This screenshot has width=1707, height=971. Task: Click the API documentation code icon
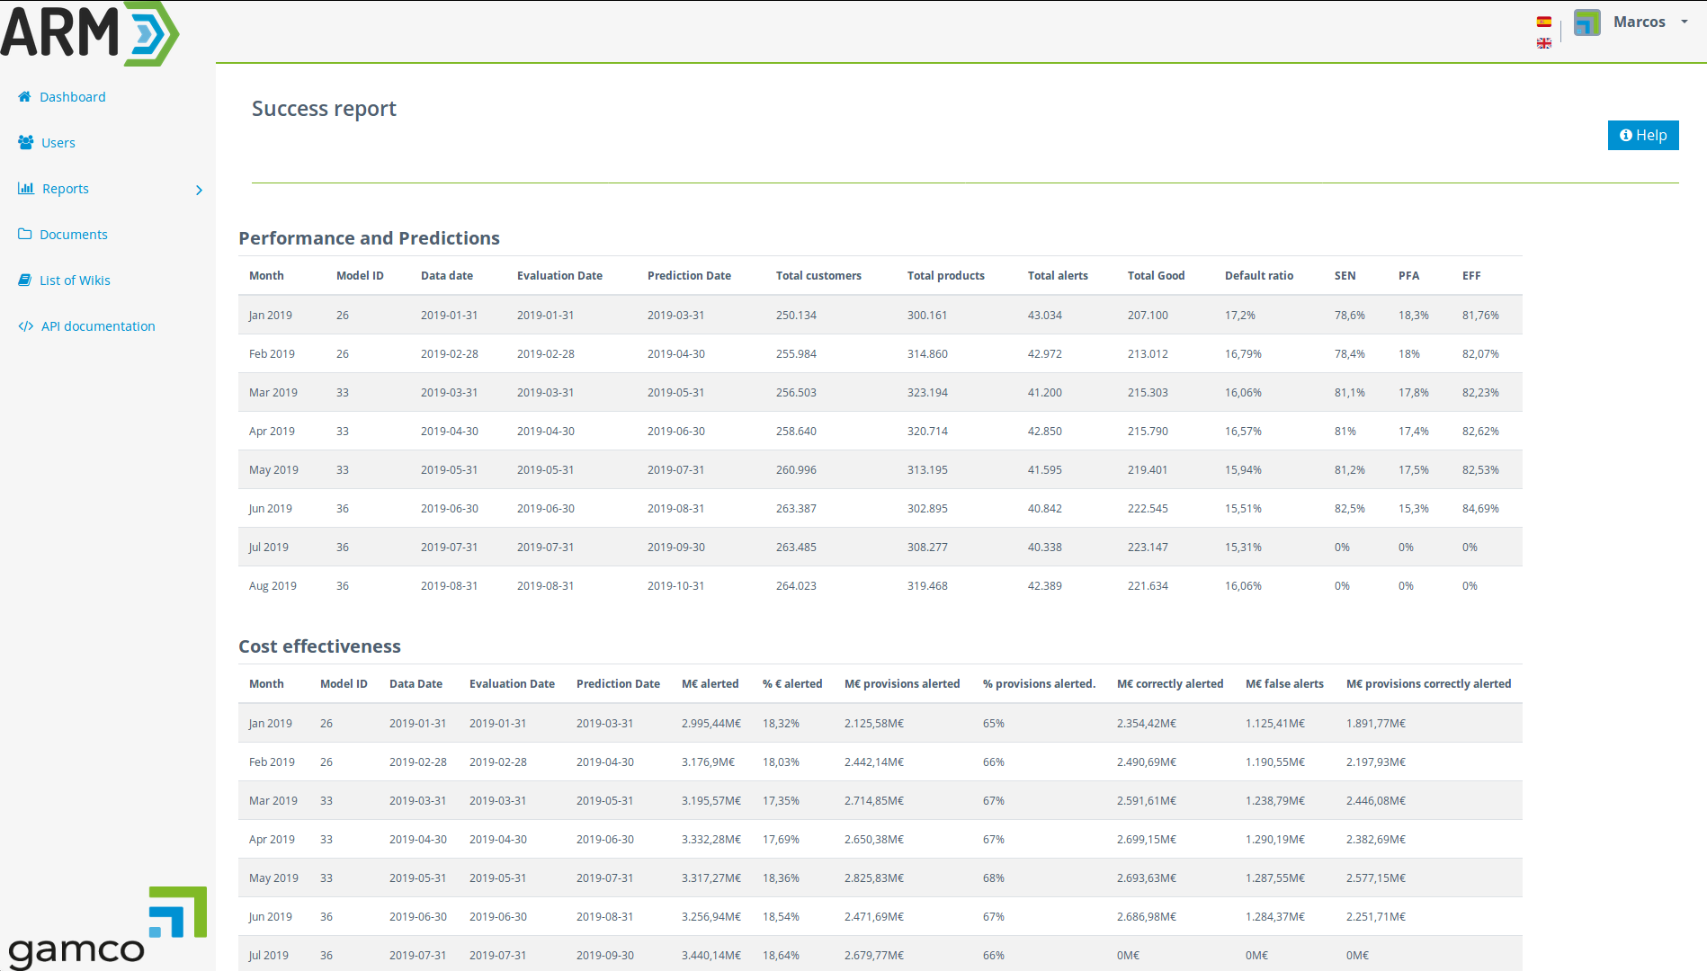coord(26,325)
